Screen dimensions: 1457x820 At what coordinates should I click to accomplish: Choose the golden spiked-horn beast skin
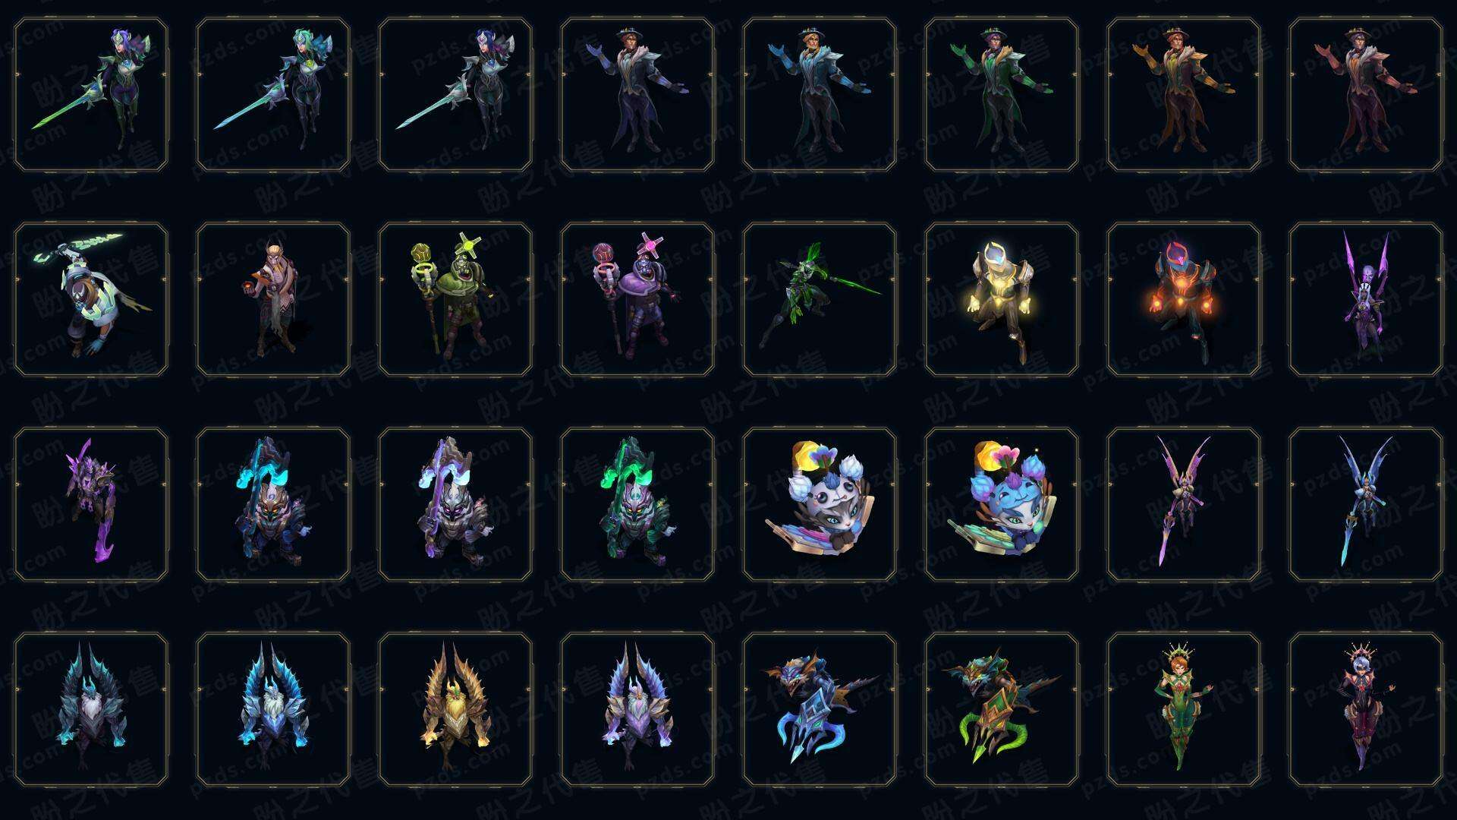[x=455, y=710]
